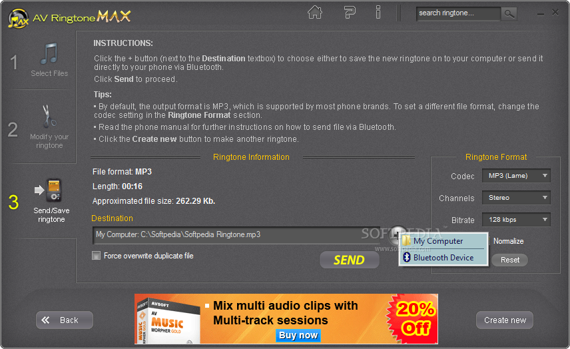Click the folder icon beside My Computer
Viewport: 570px width, 349px height.
(406, 240)
